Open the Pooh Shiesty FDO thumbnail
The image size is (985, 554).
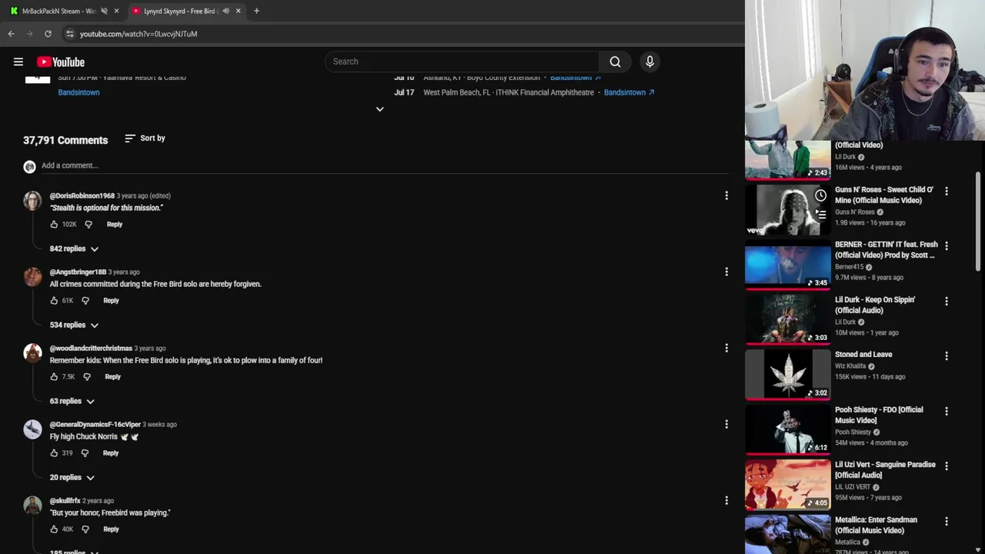(x=788, y=429)
